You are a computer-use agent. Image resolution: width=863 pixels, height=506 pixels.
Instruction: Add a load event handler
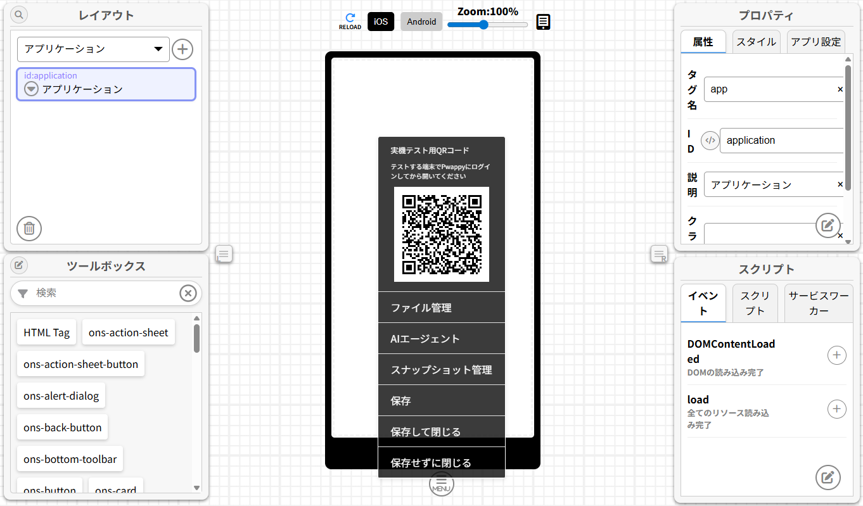coord(836,409)
